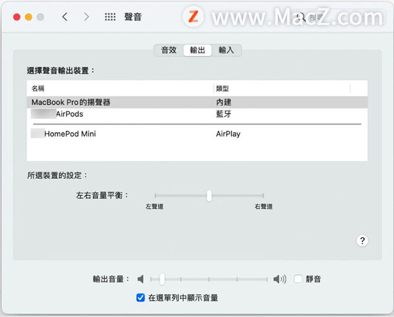Image resolution: width=394 pixels, height=317 pixels.
Task: Switch to the 音效 tab
Action: pos(169,50)
